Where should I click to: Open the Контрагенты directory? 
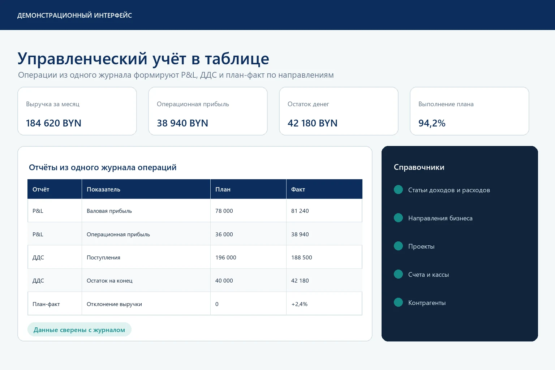pos(427,303)
